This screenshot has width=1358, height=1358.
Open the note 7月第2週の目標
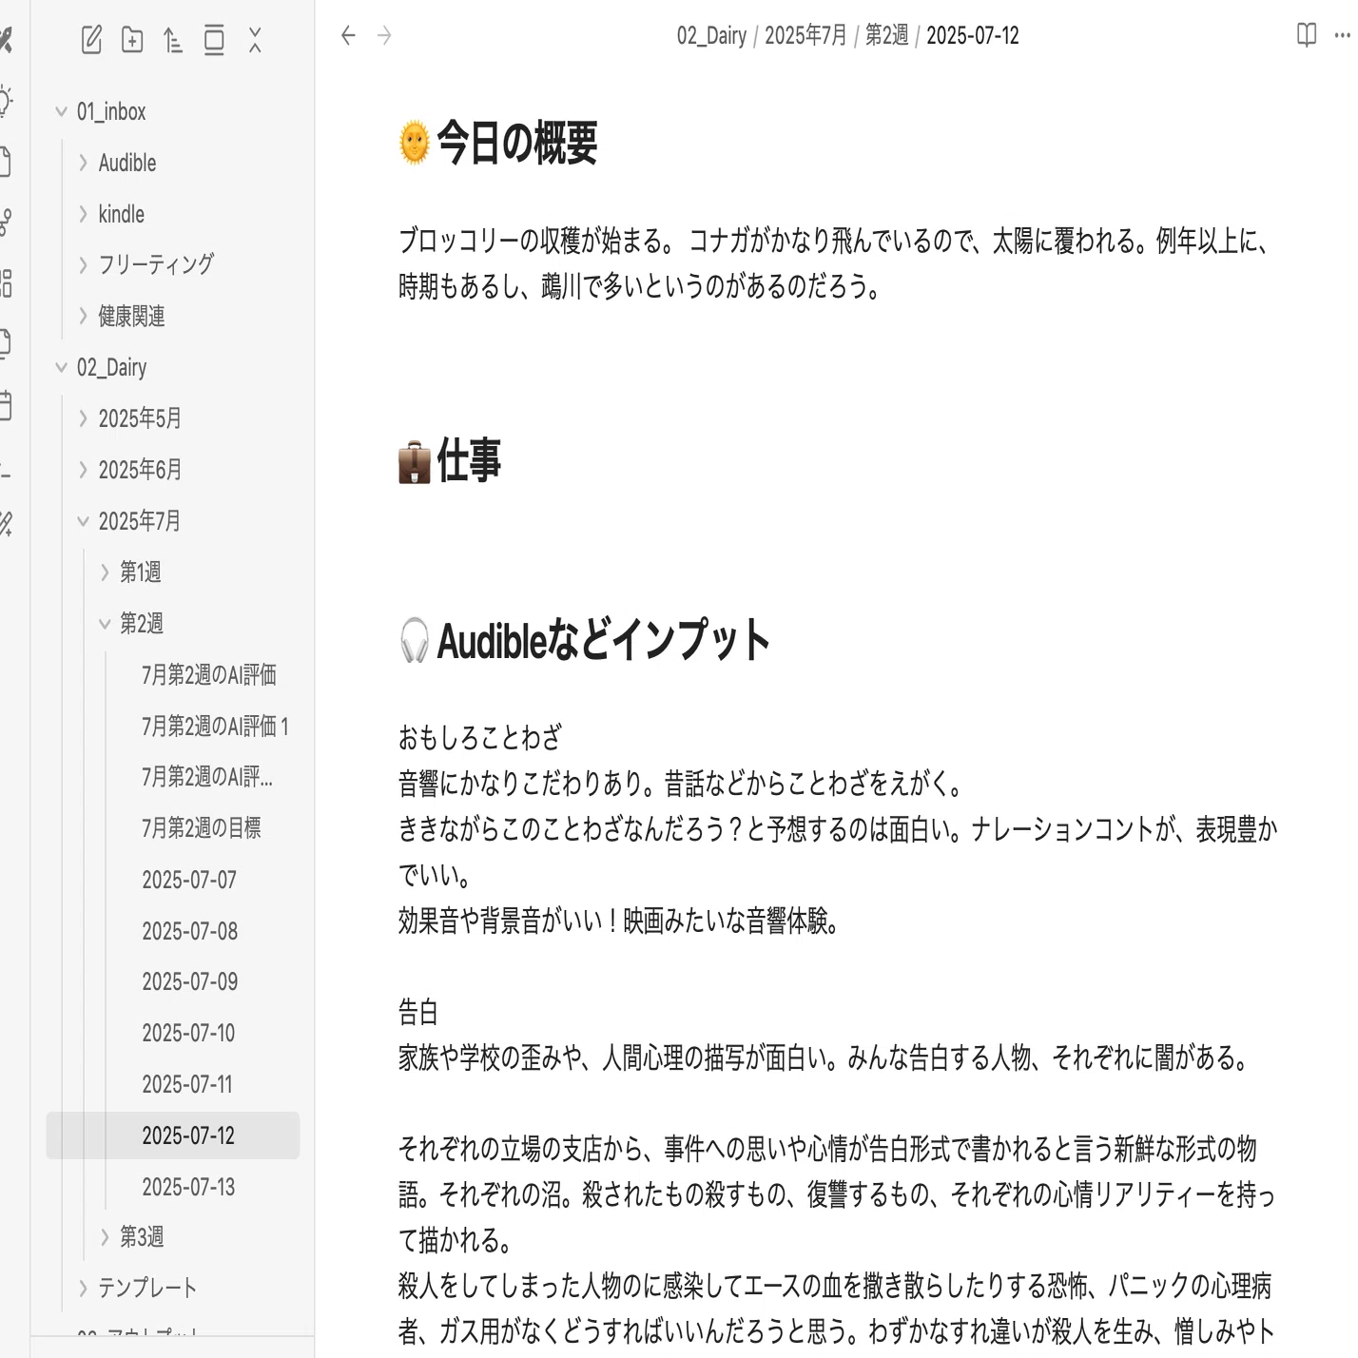click(202, 828)
